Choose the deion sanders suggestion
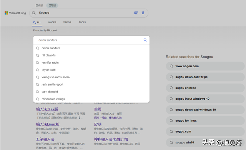Viewport: 246px width, 150px height. (x=91, y=48)
